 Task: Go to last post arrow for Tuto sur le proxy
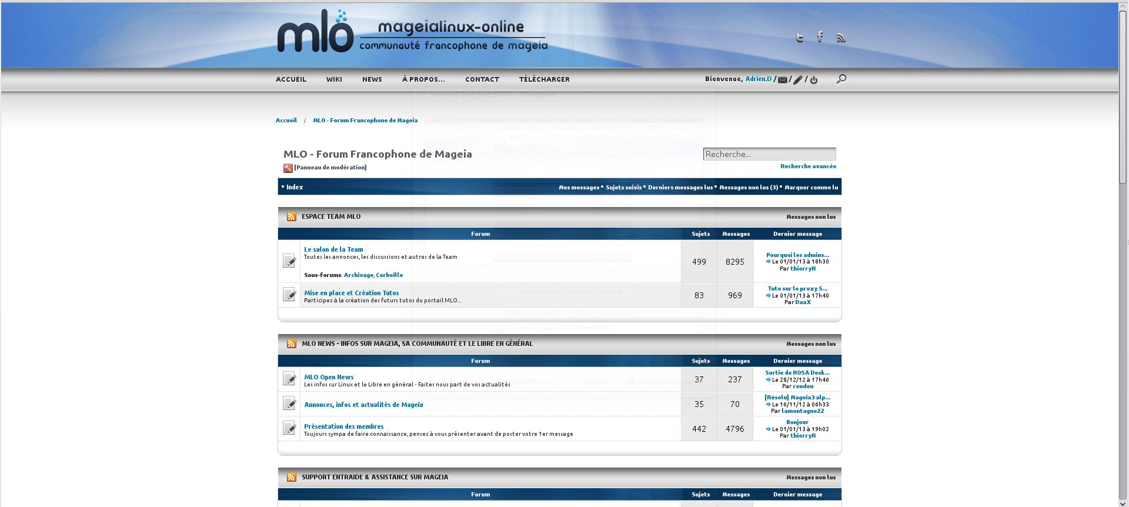pyautogui.click(x=769, y=295)
